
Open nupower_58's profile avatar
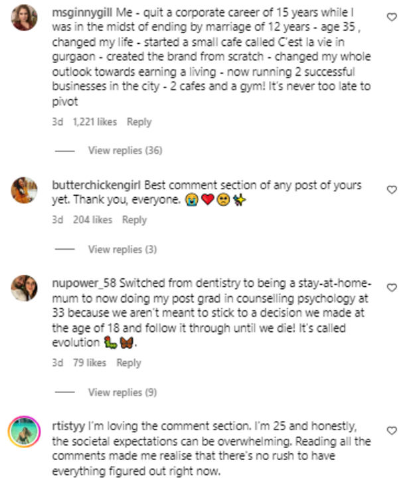pos(23,287)
